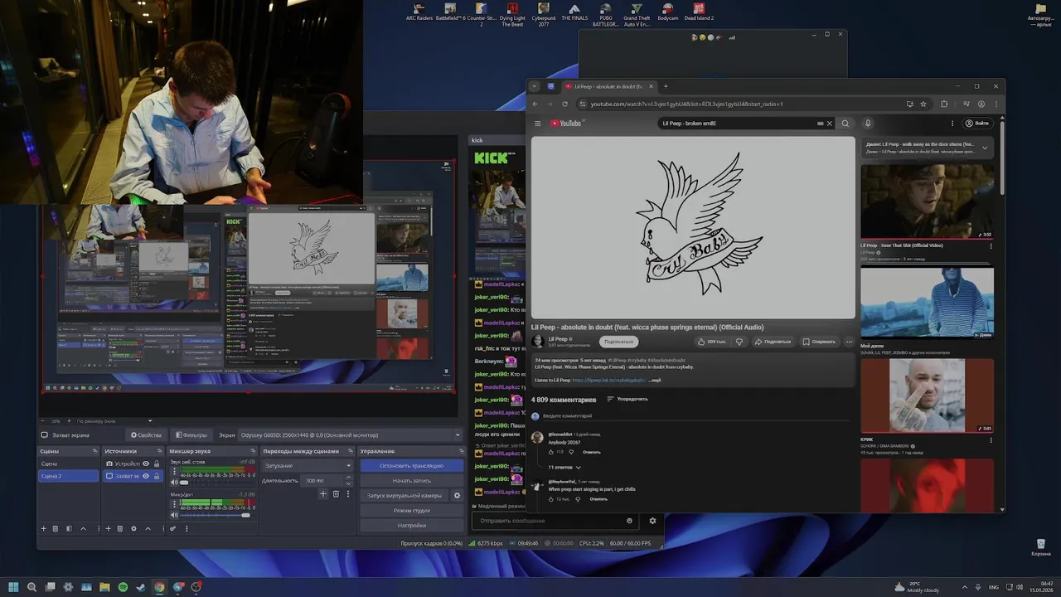Open YouTube hamburger guide menu
The image size is (1061, 597).
tap(537, 124)
